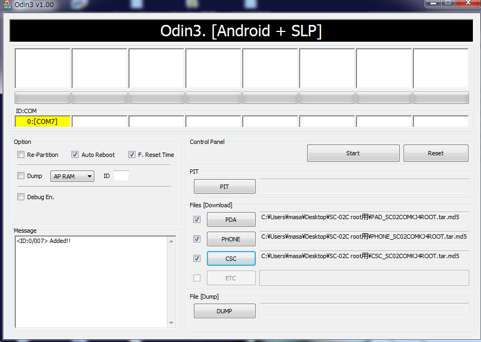Click the Reset button
The height and width of the screenshot is (342, 481).
pos(435,153)
